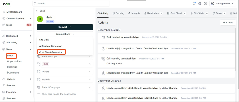Click the Communications chat icon
Screen dimensions: 239x102
(x=4, y=18)
